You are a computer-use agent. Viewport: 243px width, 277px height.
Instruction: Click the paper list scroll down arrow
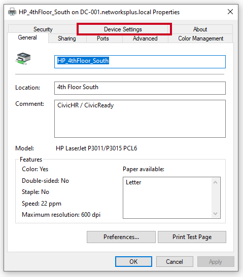click(x=216, y=213)
